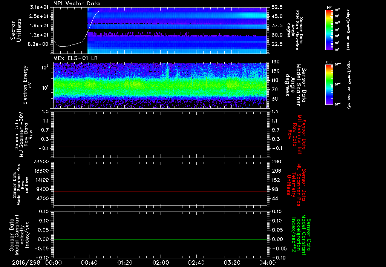Viewport: 386px width, 267px height.
Task: Click the green 'Model Constant acceleration' label
Action: coord(301,235)
